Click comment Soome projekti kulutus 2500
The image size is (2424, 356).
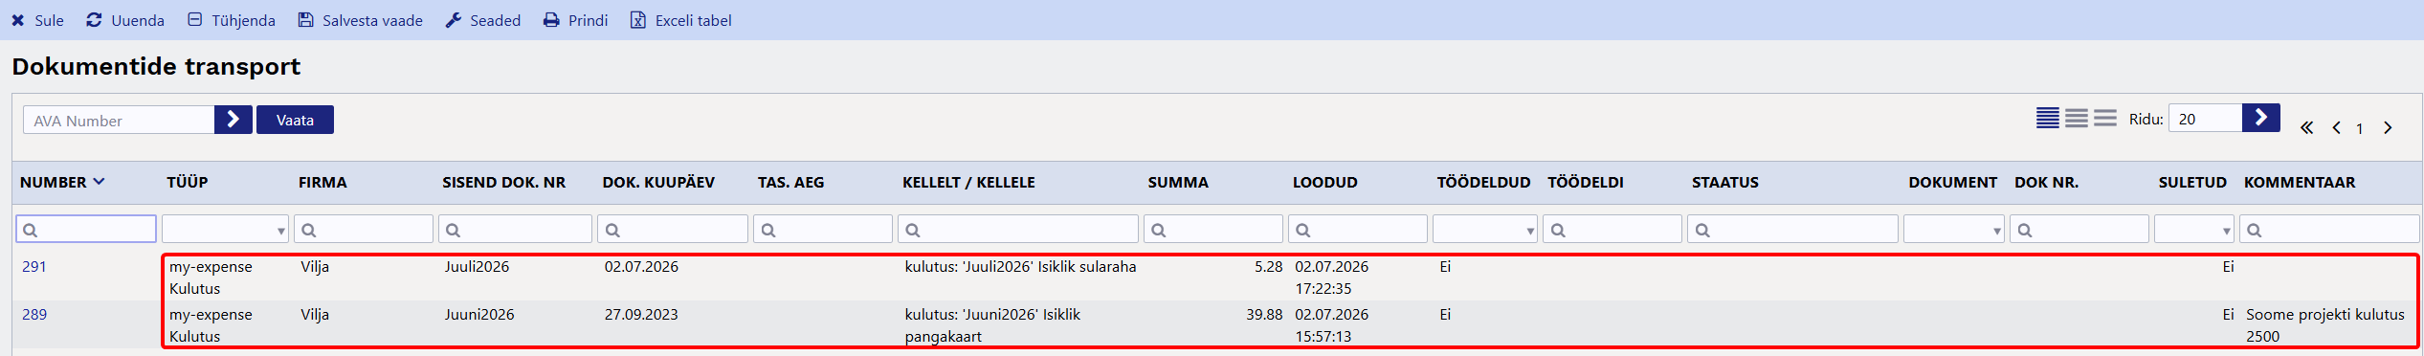(2325, 325)
